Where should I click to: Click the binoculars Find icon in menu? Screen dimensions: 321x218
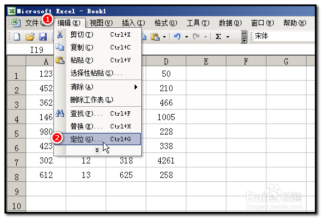click(x=60, y=113)
